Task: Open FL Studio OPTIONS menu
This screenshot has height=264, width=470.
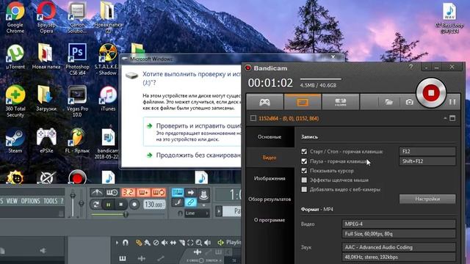Action: [31, 201]
